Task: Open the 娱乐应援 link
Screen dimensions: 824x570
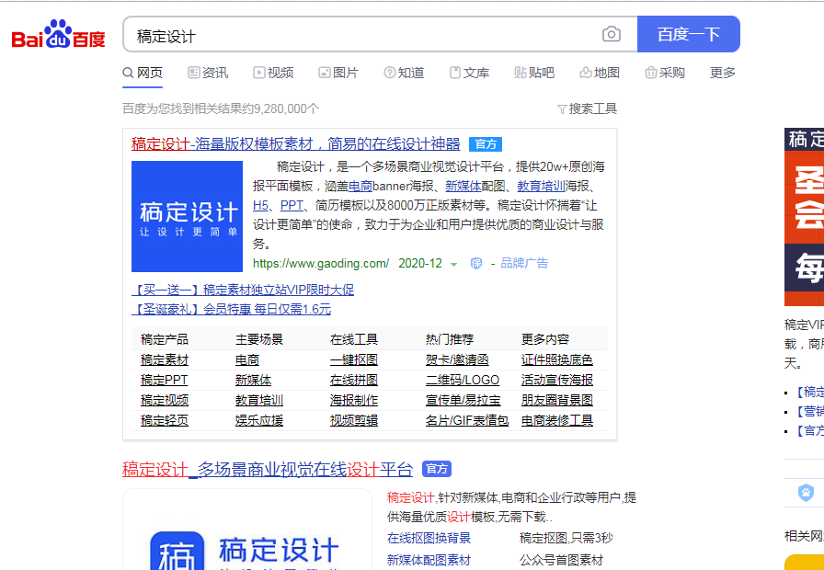Action: tap(259, 420)
